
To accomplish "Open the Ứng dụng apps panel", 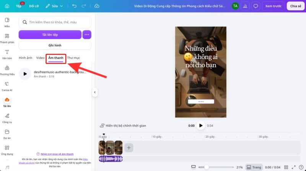I will coord(7,150).
